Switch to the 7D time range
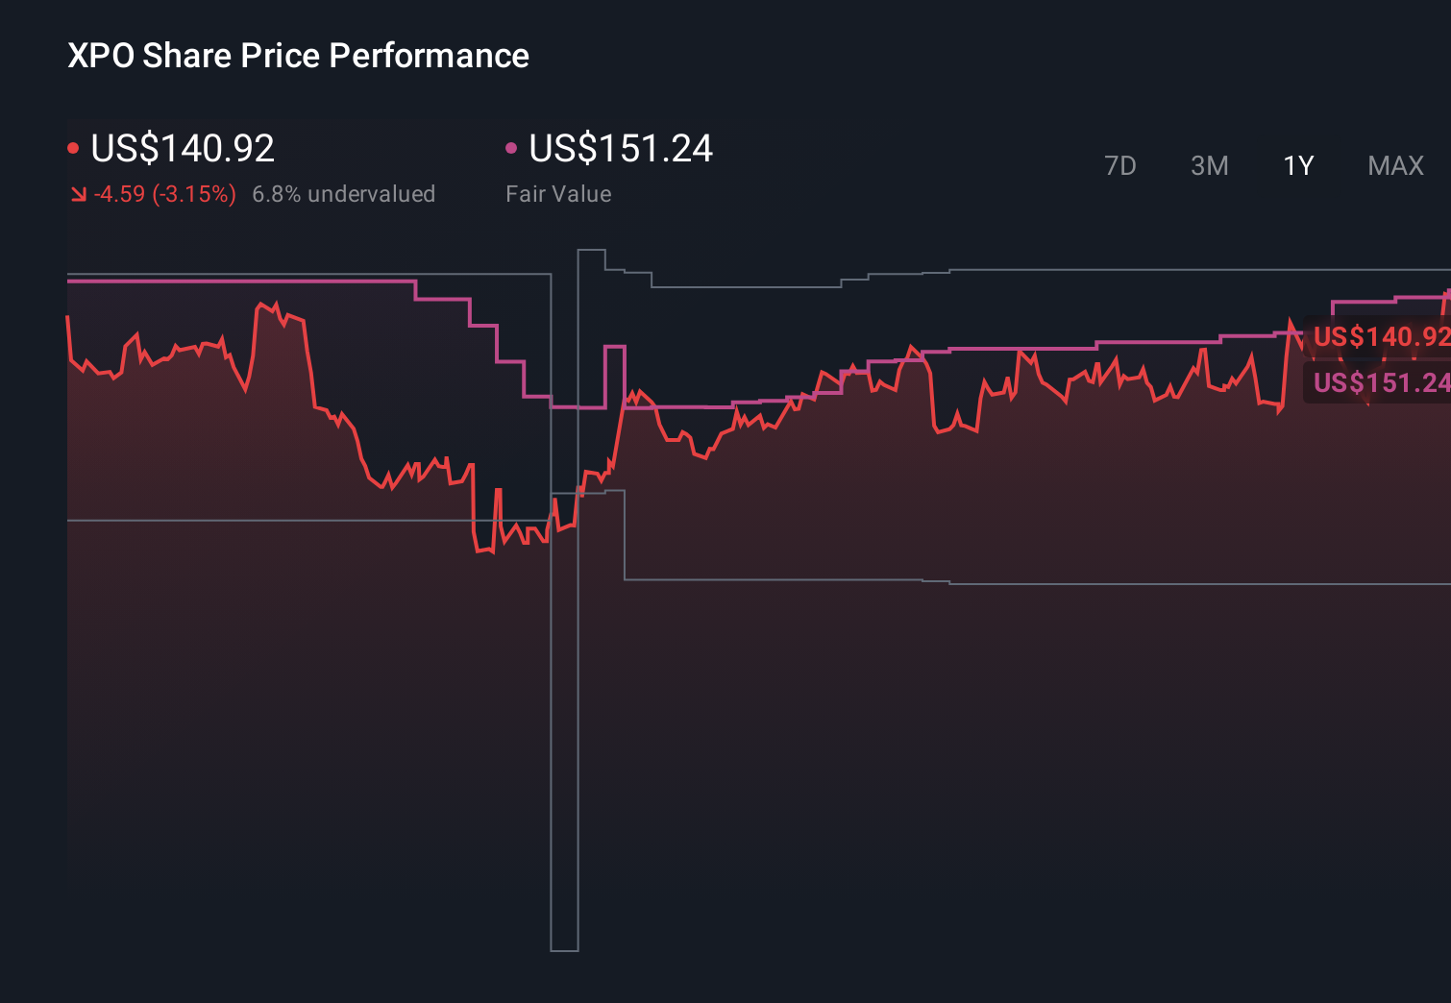 (1120, 165)
